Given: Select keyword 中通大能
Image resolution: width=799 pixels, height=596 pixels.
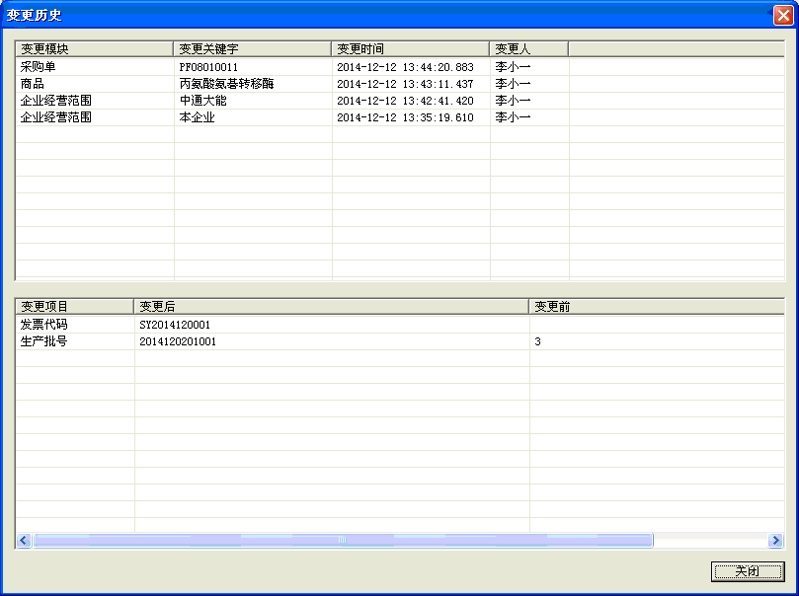Looking at the screenshot, I should coord(202,101).
